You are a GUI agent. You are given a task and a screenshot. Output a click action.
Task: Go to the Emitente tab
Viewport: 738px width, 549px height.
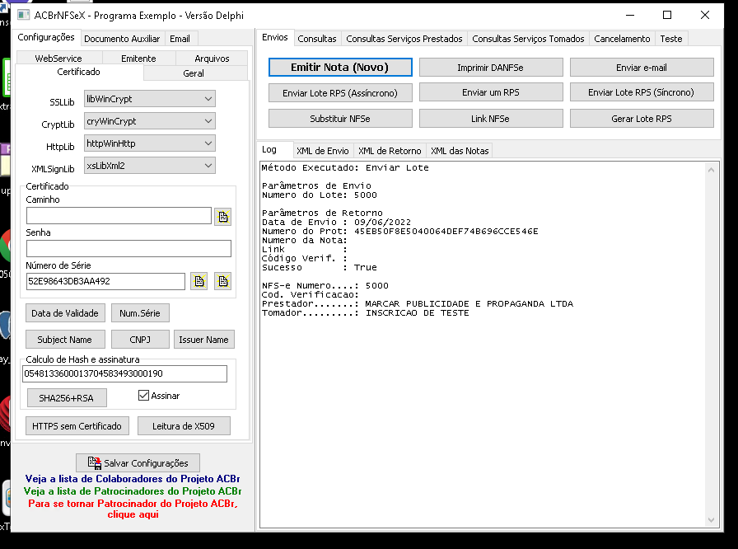coord(138,59)
